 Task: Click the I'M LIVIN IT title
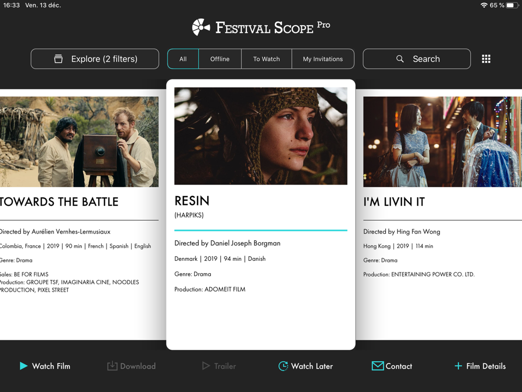pyautogui.click(x=394, y=202)
